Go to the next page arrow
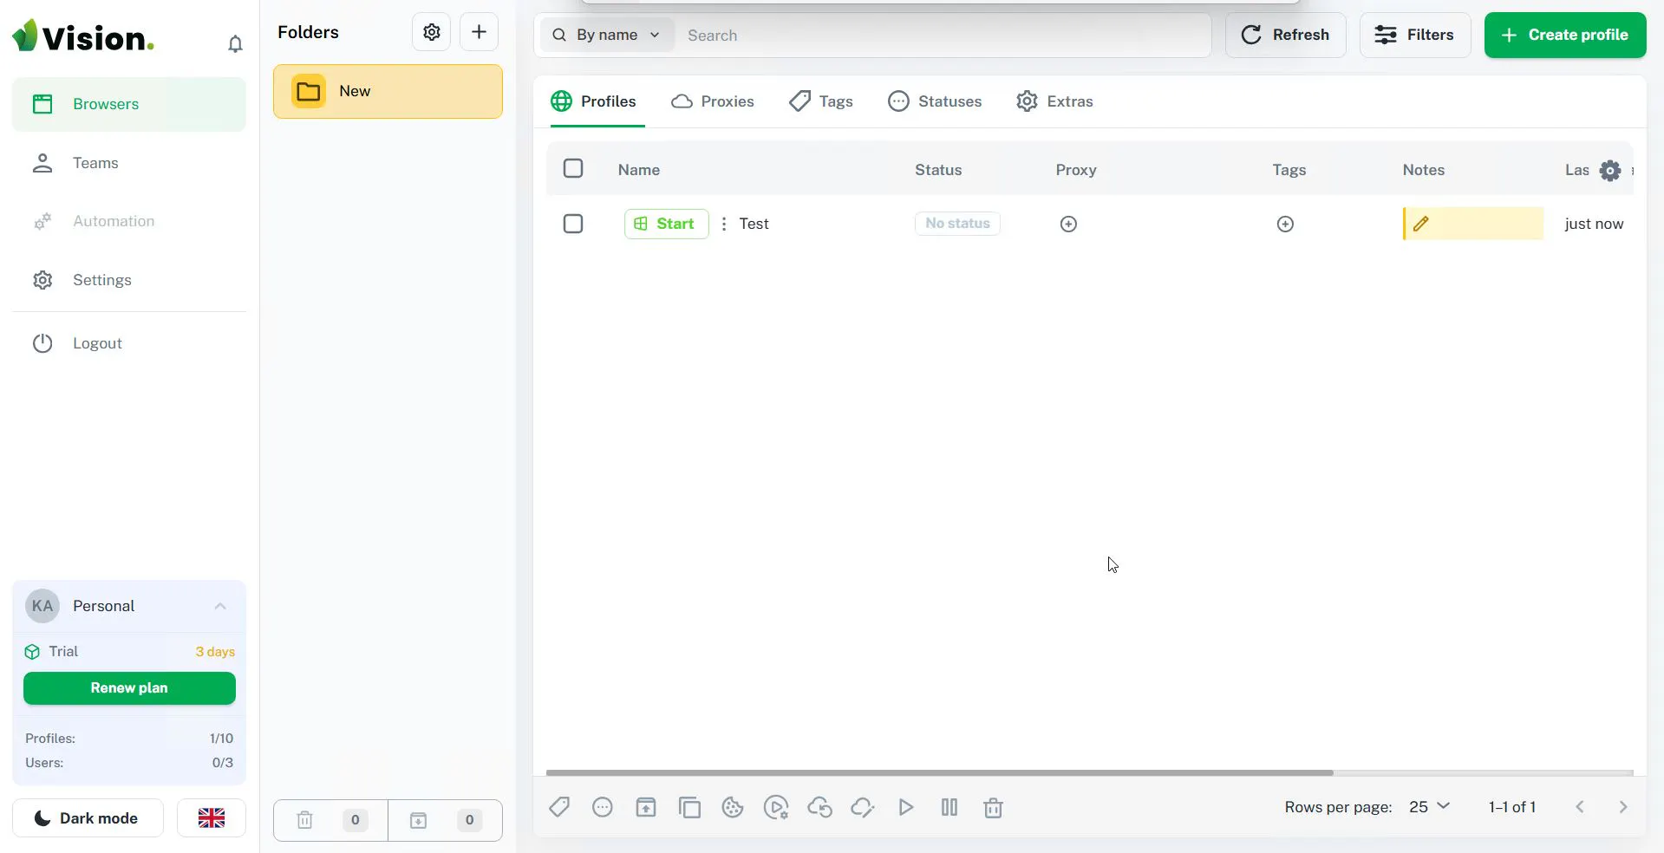This screenshot has width=1664, height=853. click(1623, 807)
